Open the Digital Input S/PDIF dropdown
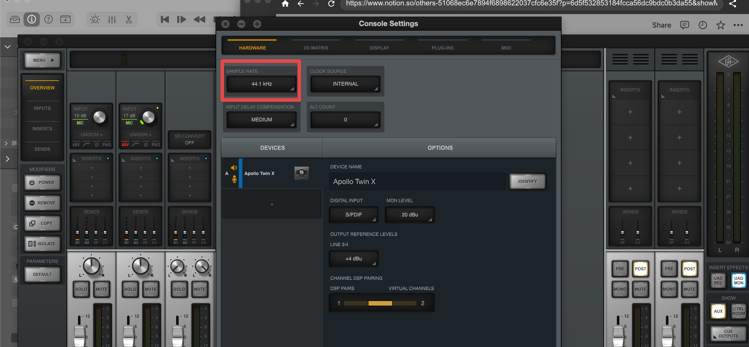Image resolution: width=749 pixels, height=347 pixels. tap(354, 214)
